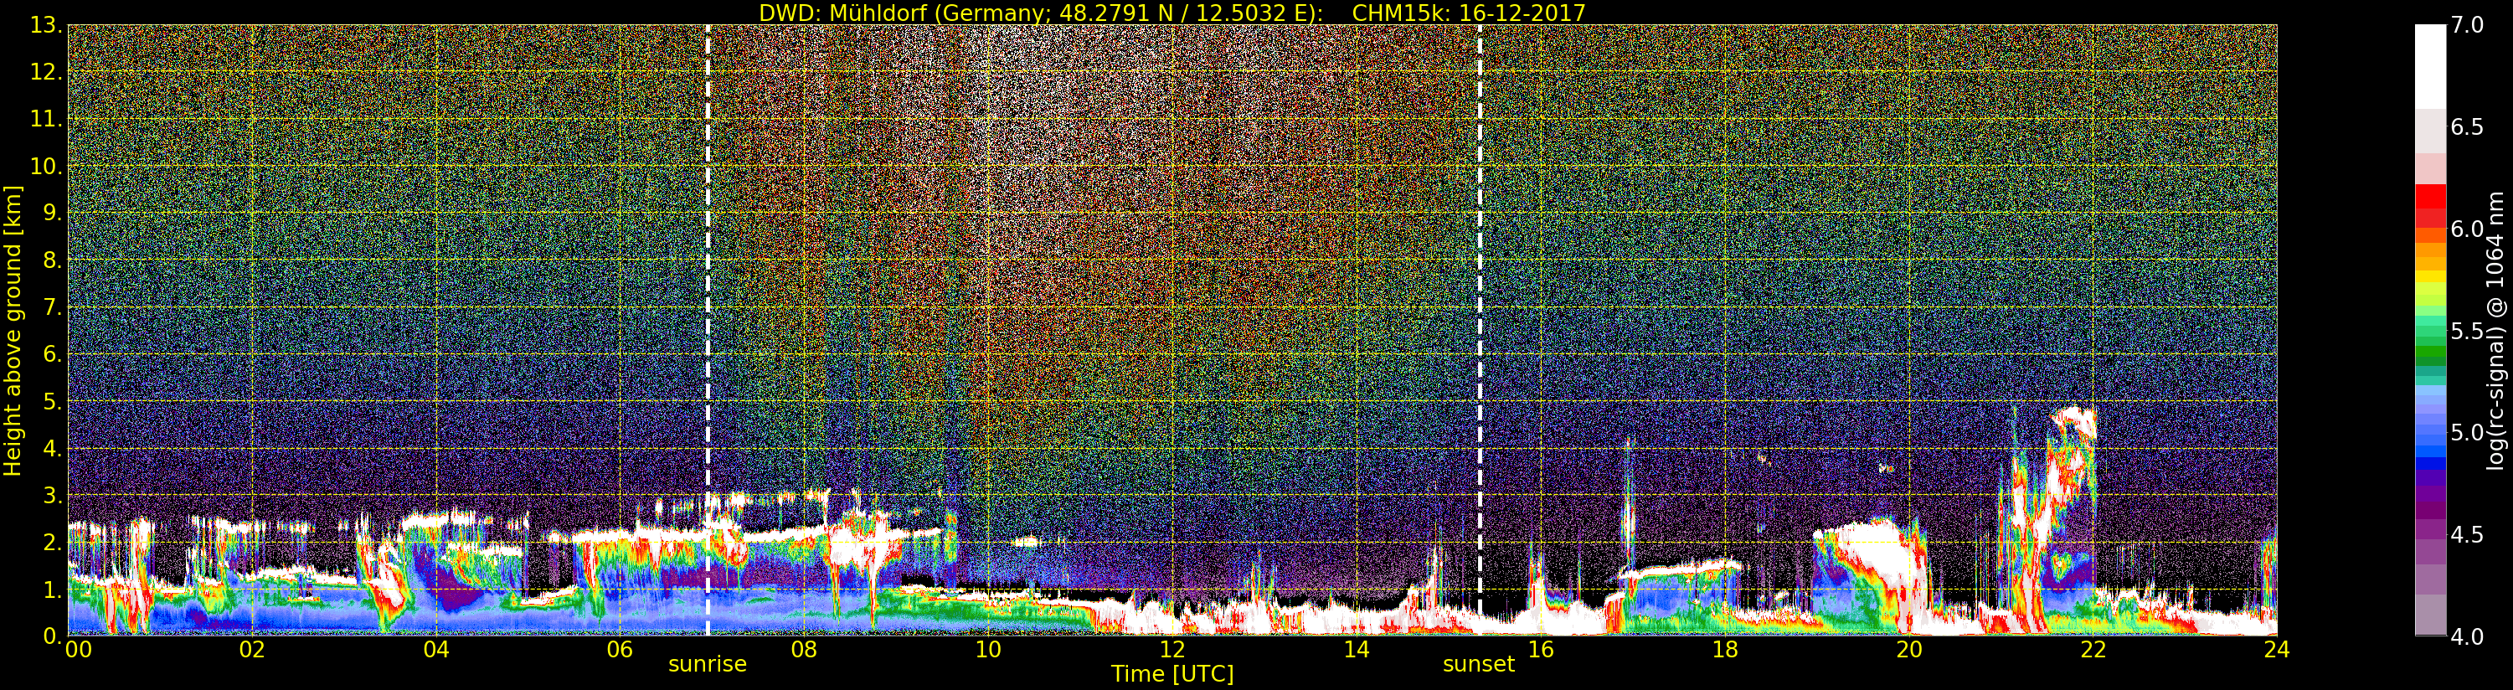2513x690 pixels.
Task: Click time axis tick "12"
Action: 1172,650
